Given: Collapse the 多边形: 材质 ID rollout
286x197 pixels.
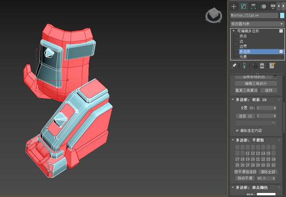Looking at the screenshot, I should coord(233,99).
